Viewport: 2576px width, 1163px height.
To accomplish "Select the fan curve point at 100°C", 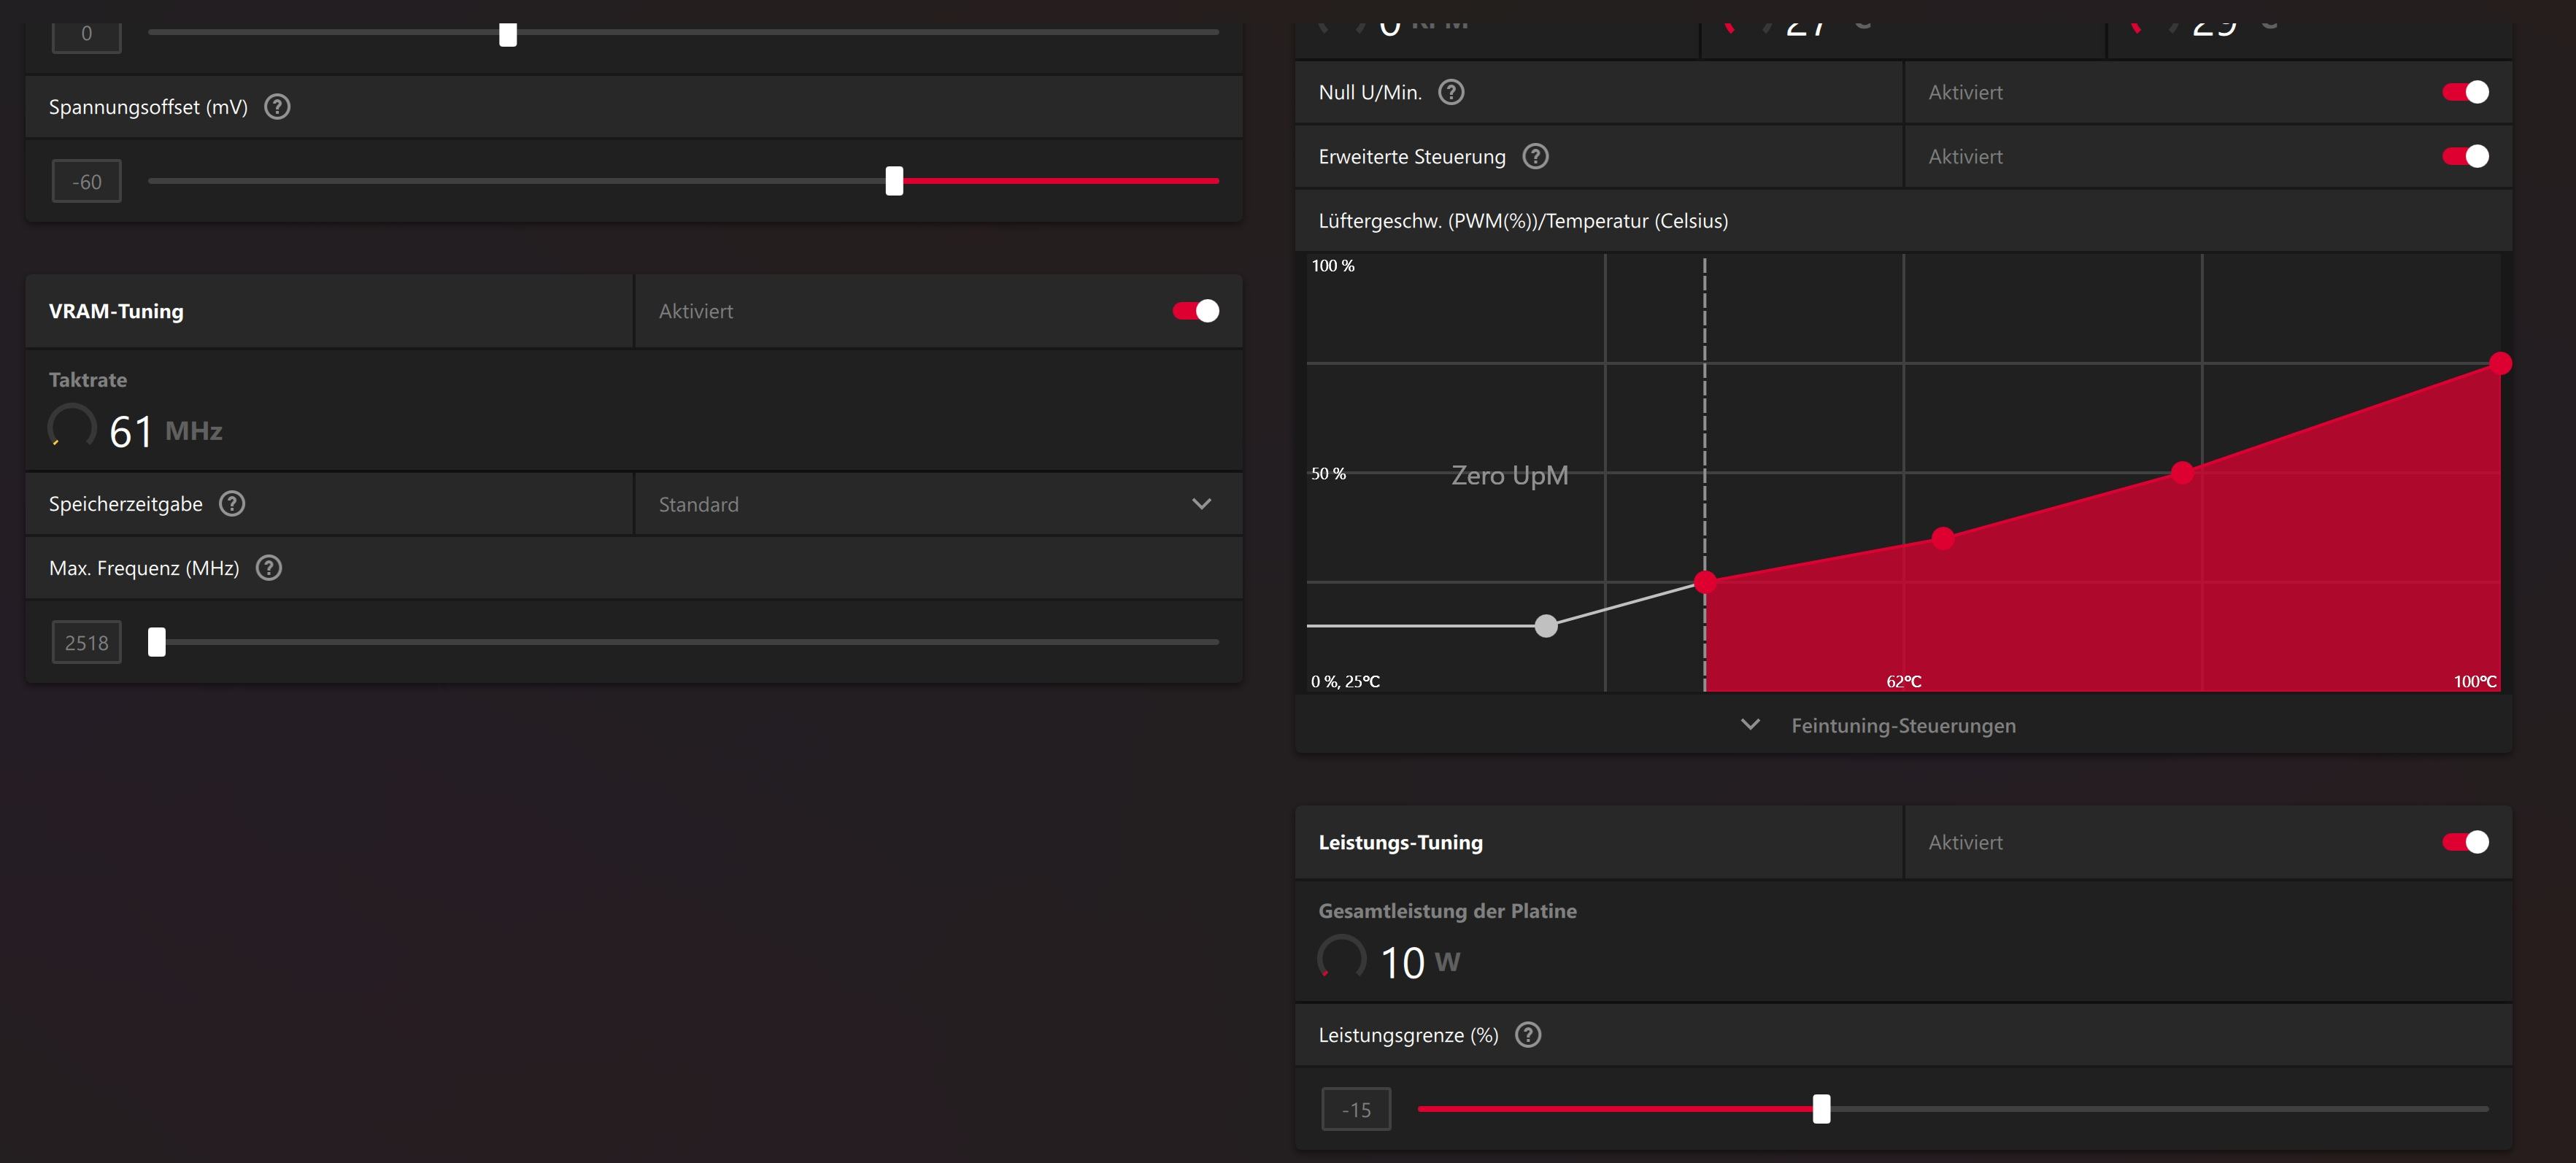I will tap(2500, 364).
